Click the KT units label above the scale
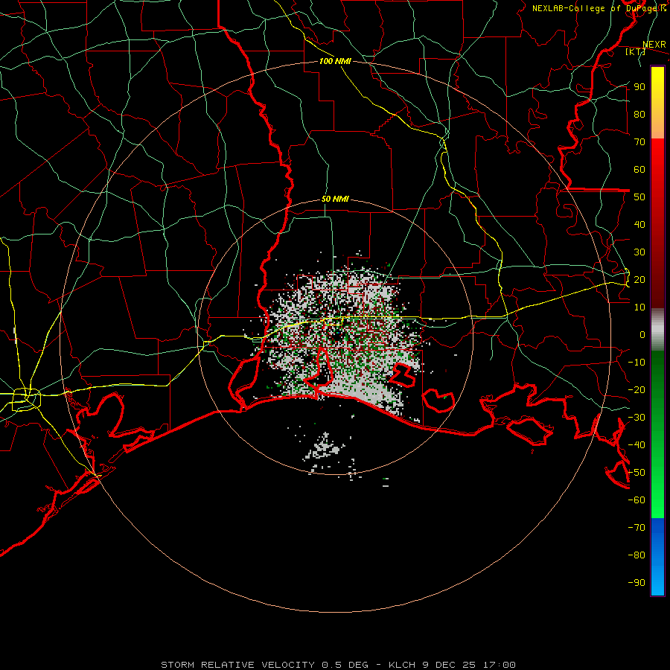The image size is (670, 670). click(x=636, y=51)
